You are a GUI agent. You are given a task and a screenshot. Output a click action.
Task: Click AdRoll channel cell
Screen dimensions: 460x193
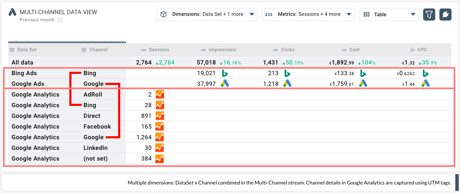[x=93, y=95]
